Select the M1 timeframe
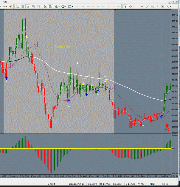The width and height of the screenshot is (180, 187). click(x=78, y=7)
